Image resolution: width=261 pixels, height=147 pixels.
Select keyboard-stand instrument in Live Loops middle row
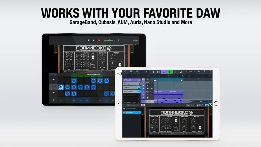[53, 87]
